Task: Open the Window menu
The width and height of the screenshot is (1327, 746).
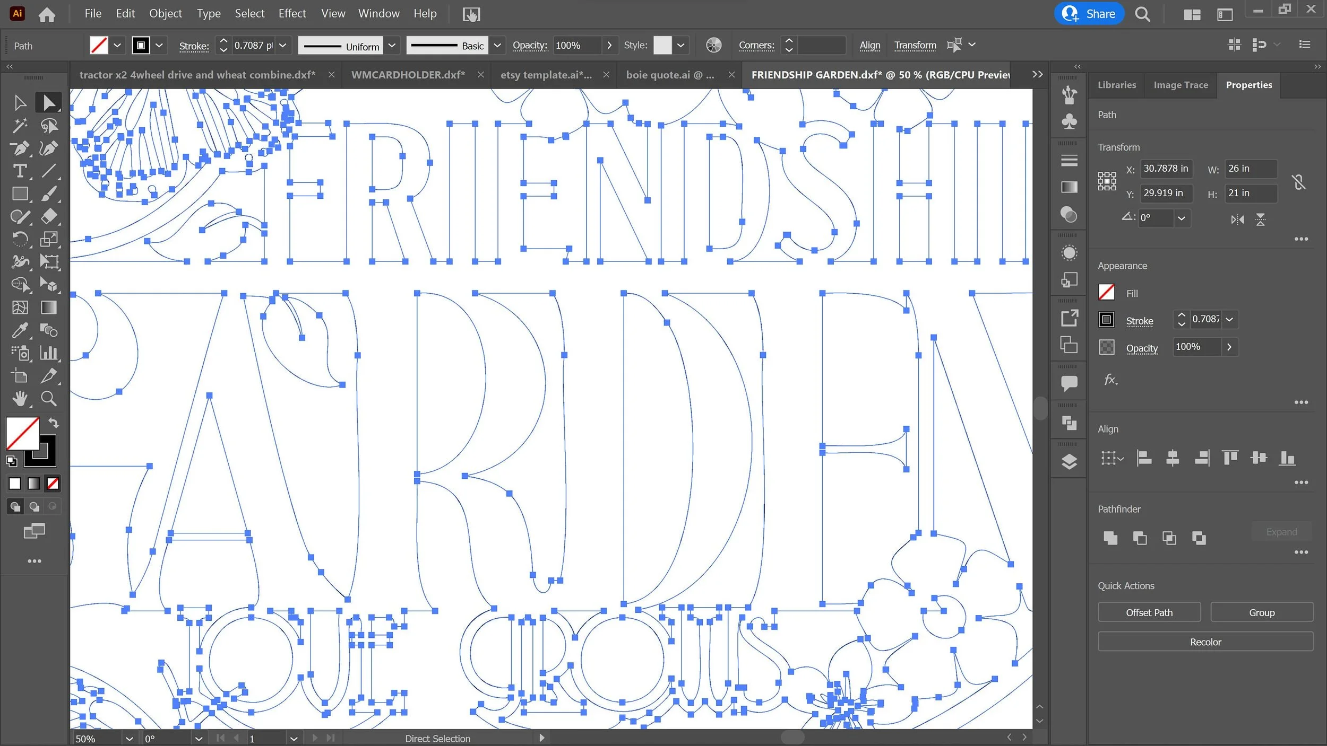Action: (378, 14)
